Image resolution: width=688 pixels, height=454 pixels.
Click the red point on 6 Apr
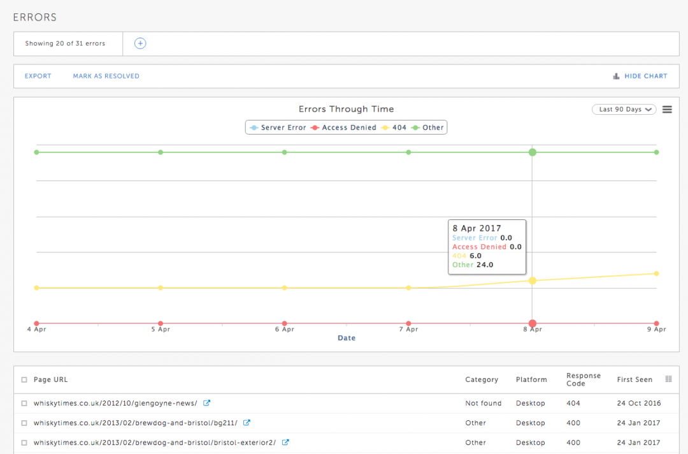(284, 323)
